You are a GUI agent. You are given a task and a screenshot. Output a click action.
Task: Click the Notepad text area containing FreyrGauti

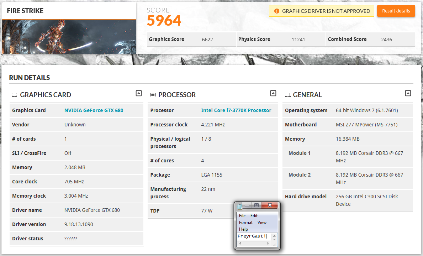253,236
